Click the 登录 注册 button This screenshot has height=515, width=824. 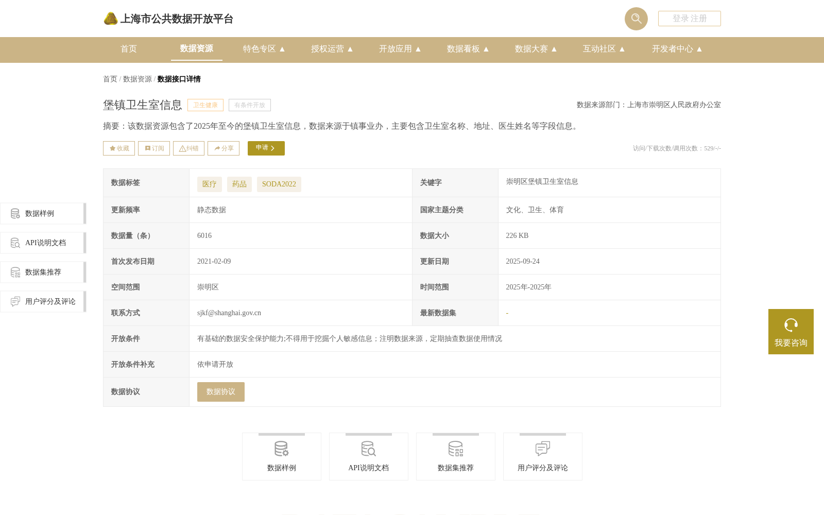[x=690, y=19]
